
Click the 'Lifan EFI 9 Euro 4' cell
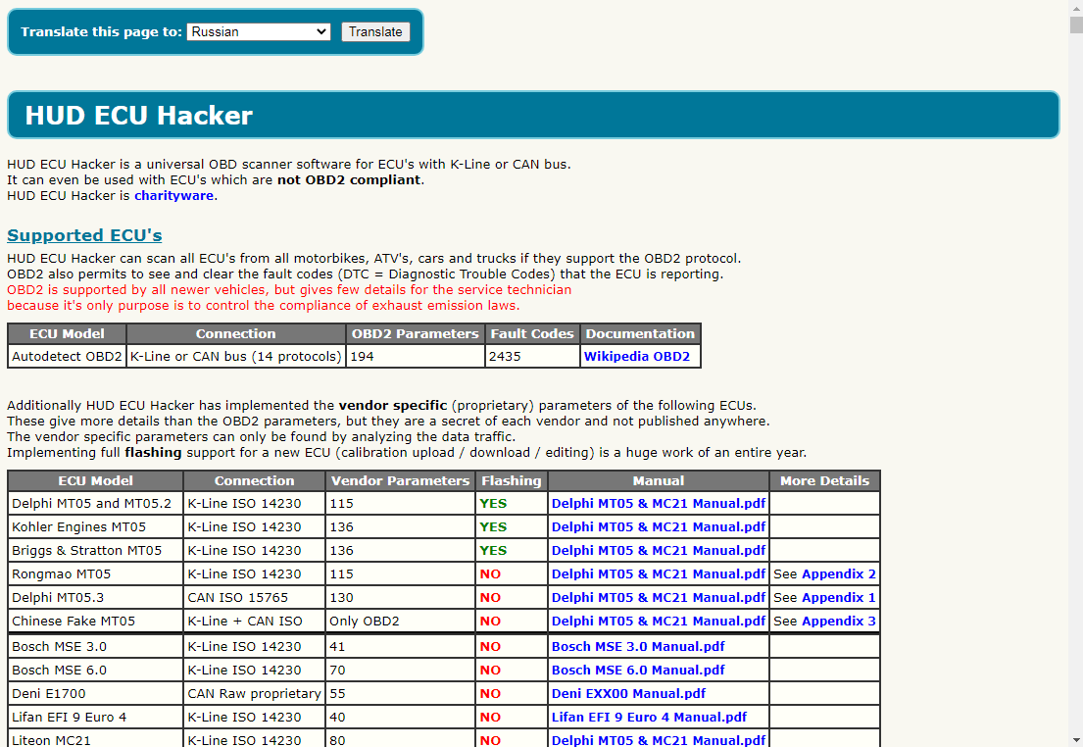(95, 718)
